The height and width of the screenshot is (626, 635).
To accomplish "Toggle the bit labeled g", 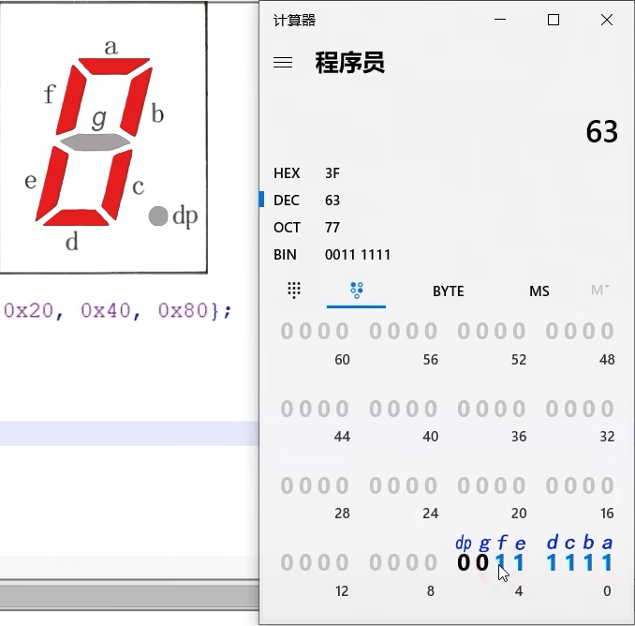I will click(x=482, y=562).
